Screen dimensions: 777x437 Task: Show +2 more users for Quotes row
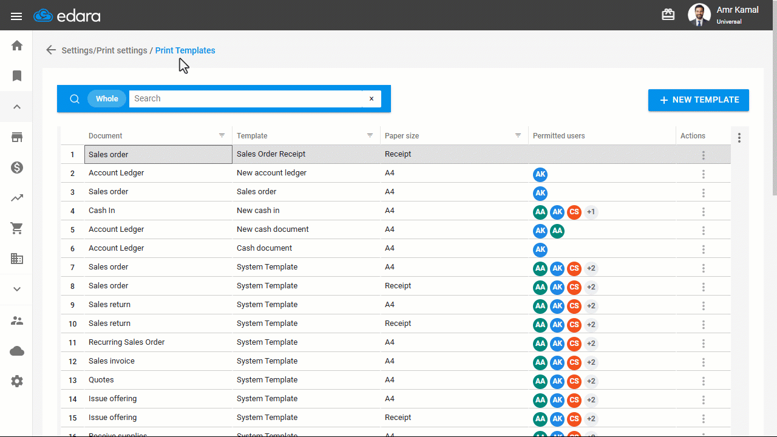[591, 381]
